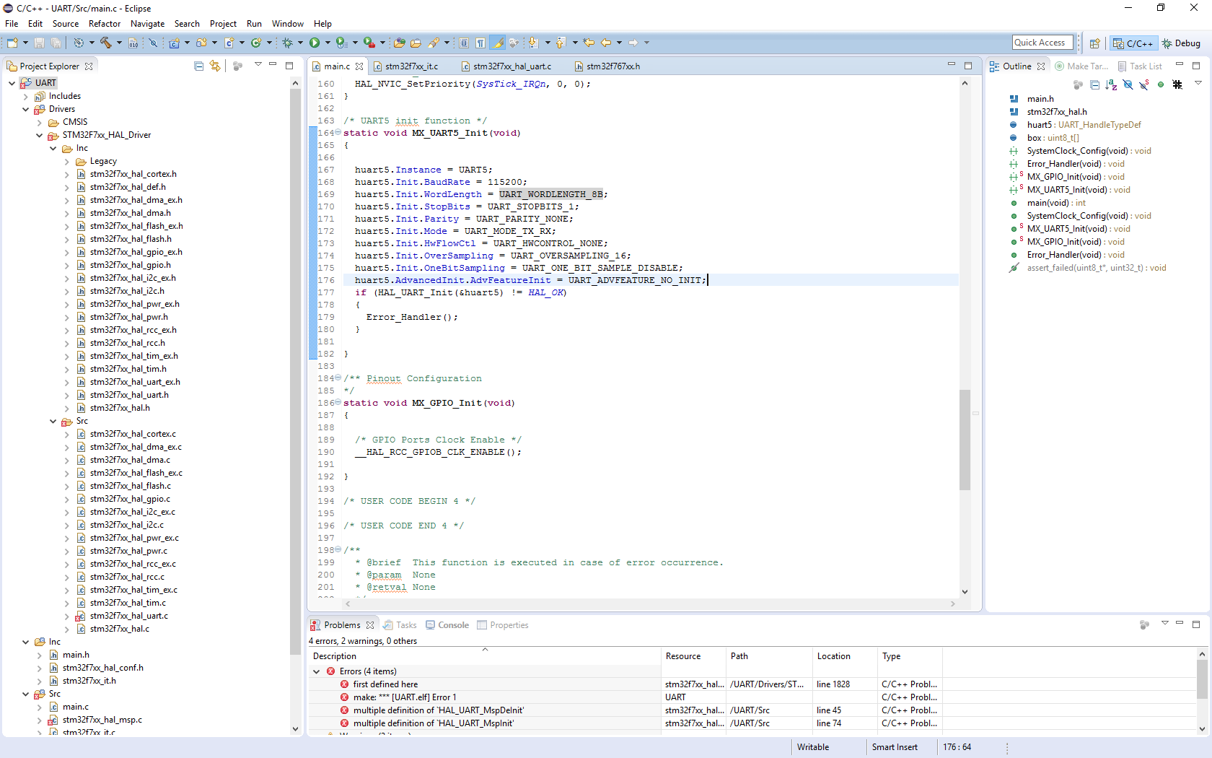Click the binary 010 toolbar icon
The image size is (1212, 758).
(x=133, y=43)
